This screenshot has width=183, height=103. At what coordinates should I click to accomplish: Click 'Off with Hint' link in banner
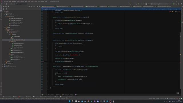[x=144, y=9]
